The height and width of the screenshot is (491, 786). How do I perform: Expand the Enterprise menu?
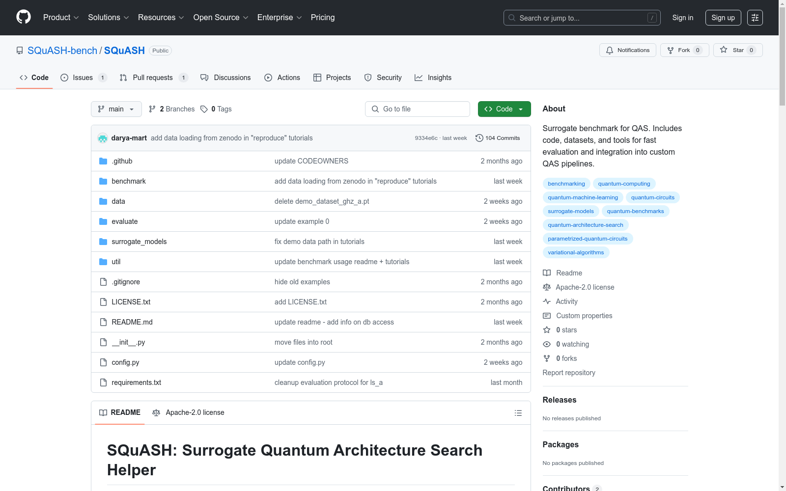click(x=280, y=18)
